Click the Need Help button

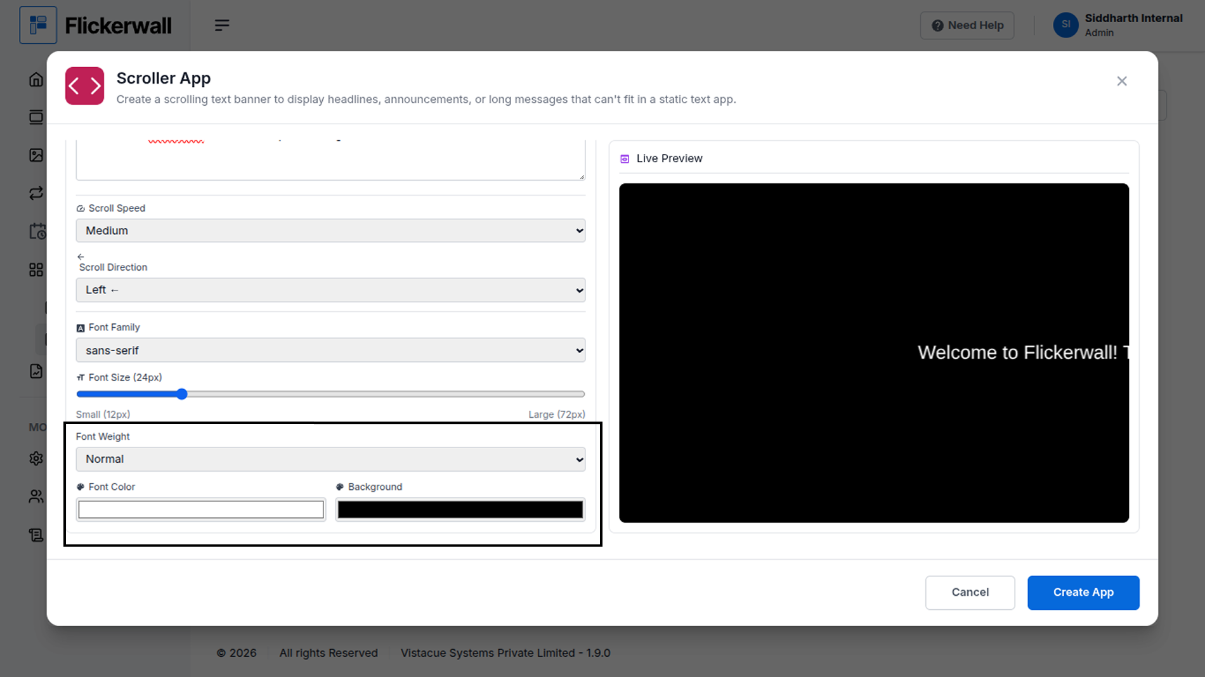pyautogui.click(x=967, y=25)
